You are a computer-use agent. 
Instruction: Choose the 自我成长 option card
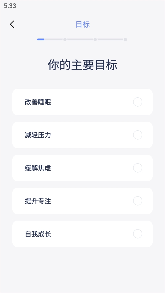coord(83,234)
